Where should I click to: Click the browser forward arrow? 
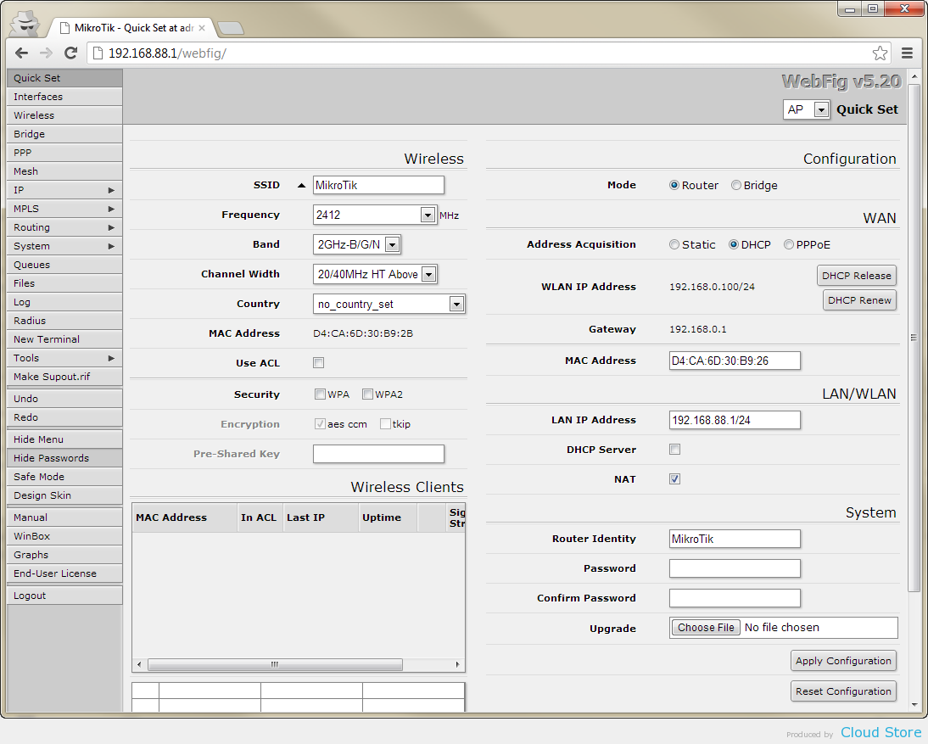tap(46, 53)
